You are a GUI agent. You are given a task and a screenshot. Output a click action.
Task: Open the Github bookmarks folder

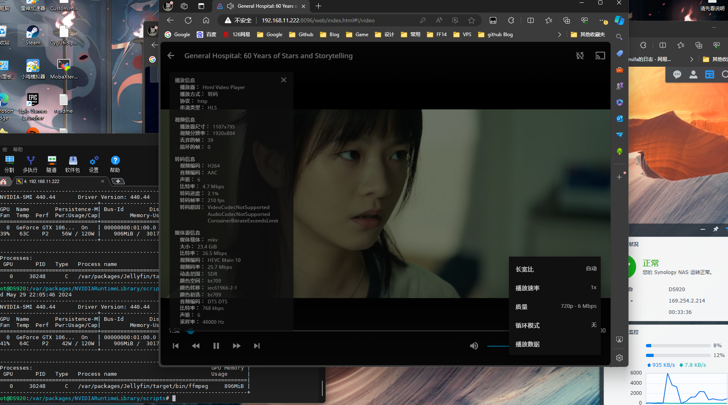tap(301, 35)
